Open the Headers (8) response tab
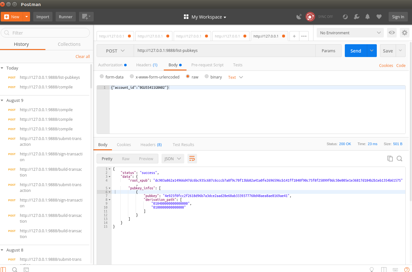 click(x=151, y=144)
